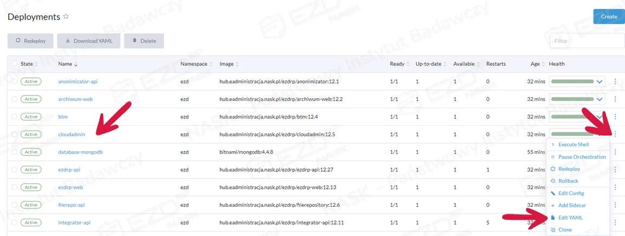This screenshot has height=236, width=625.
Task: Open the cloudadmin deployment link
Action: coord(72,134)
